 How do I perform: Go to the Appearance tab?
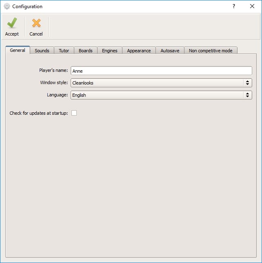coord(139,51)
